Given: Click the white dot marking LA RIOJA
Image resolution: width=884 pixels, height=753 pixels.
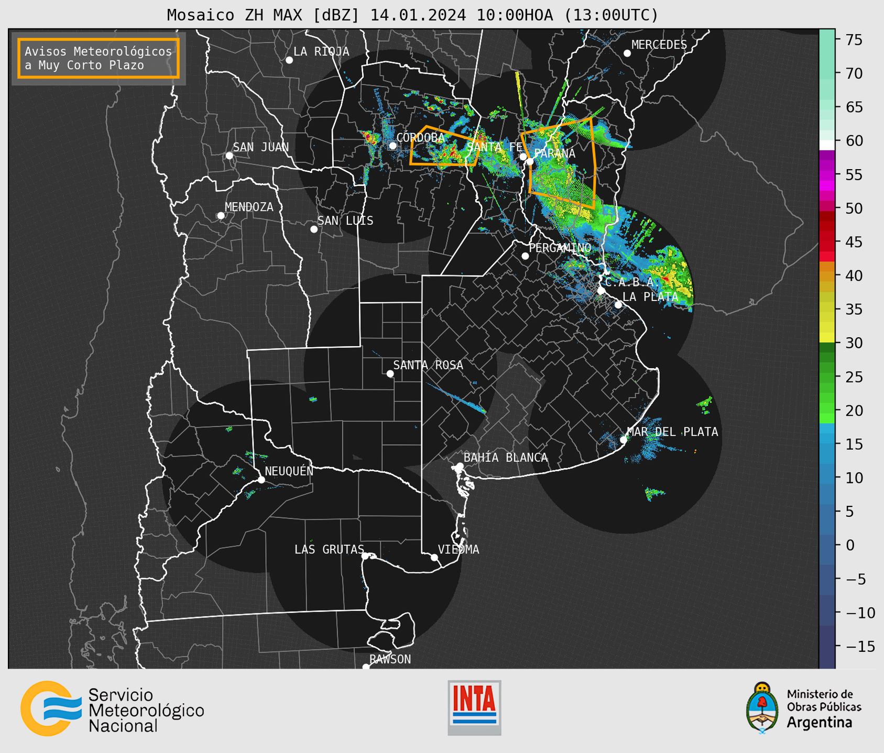Looking at the screenshot, I should click(289, 60).
